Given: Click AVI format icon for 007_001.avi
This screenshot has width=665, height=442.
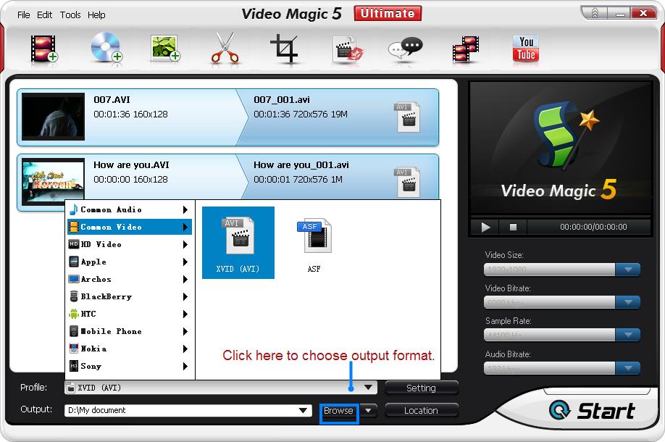Looking at the screenshot, I should point(406,117).
